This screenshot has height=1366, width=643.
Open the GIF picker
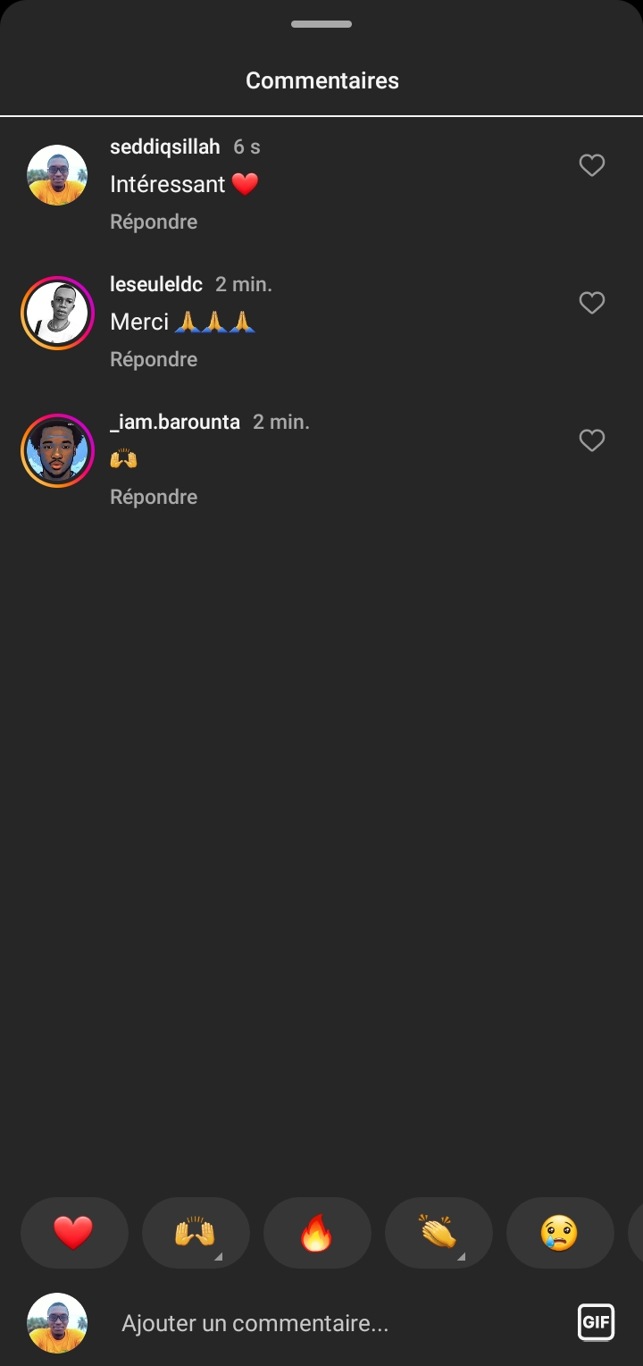coord(596,1322)
